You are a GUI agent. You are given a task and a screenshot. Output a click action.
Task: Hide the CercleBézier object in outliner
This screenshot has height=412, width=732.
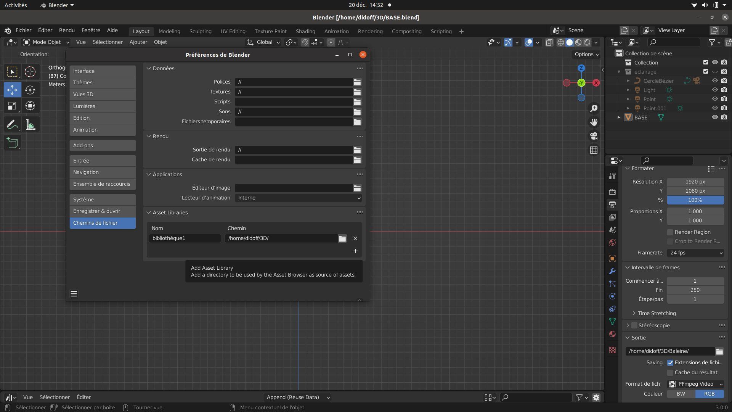coord(715,81)
